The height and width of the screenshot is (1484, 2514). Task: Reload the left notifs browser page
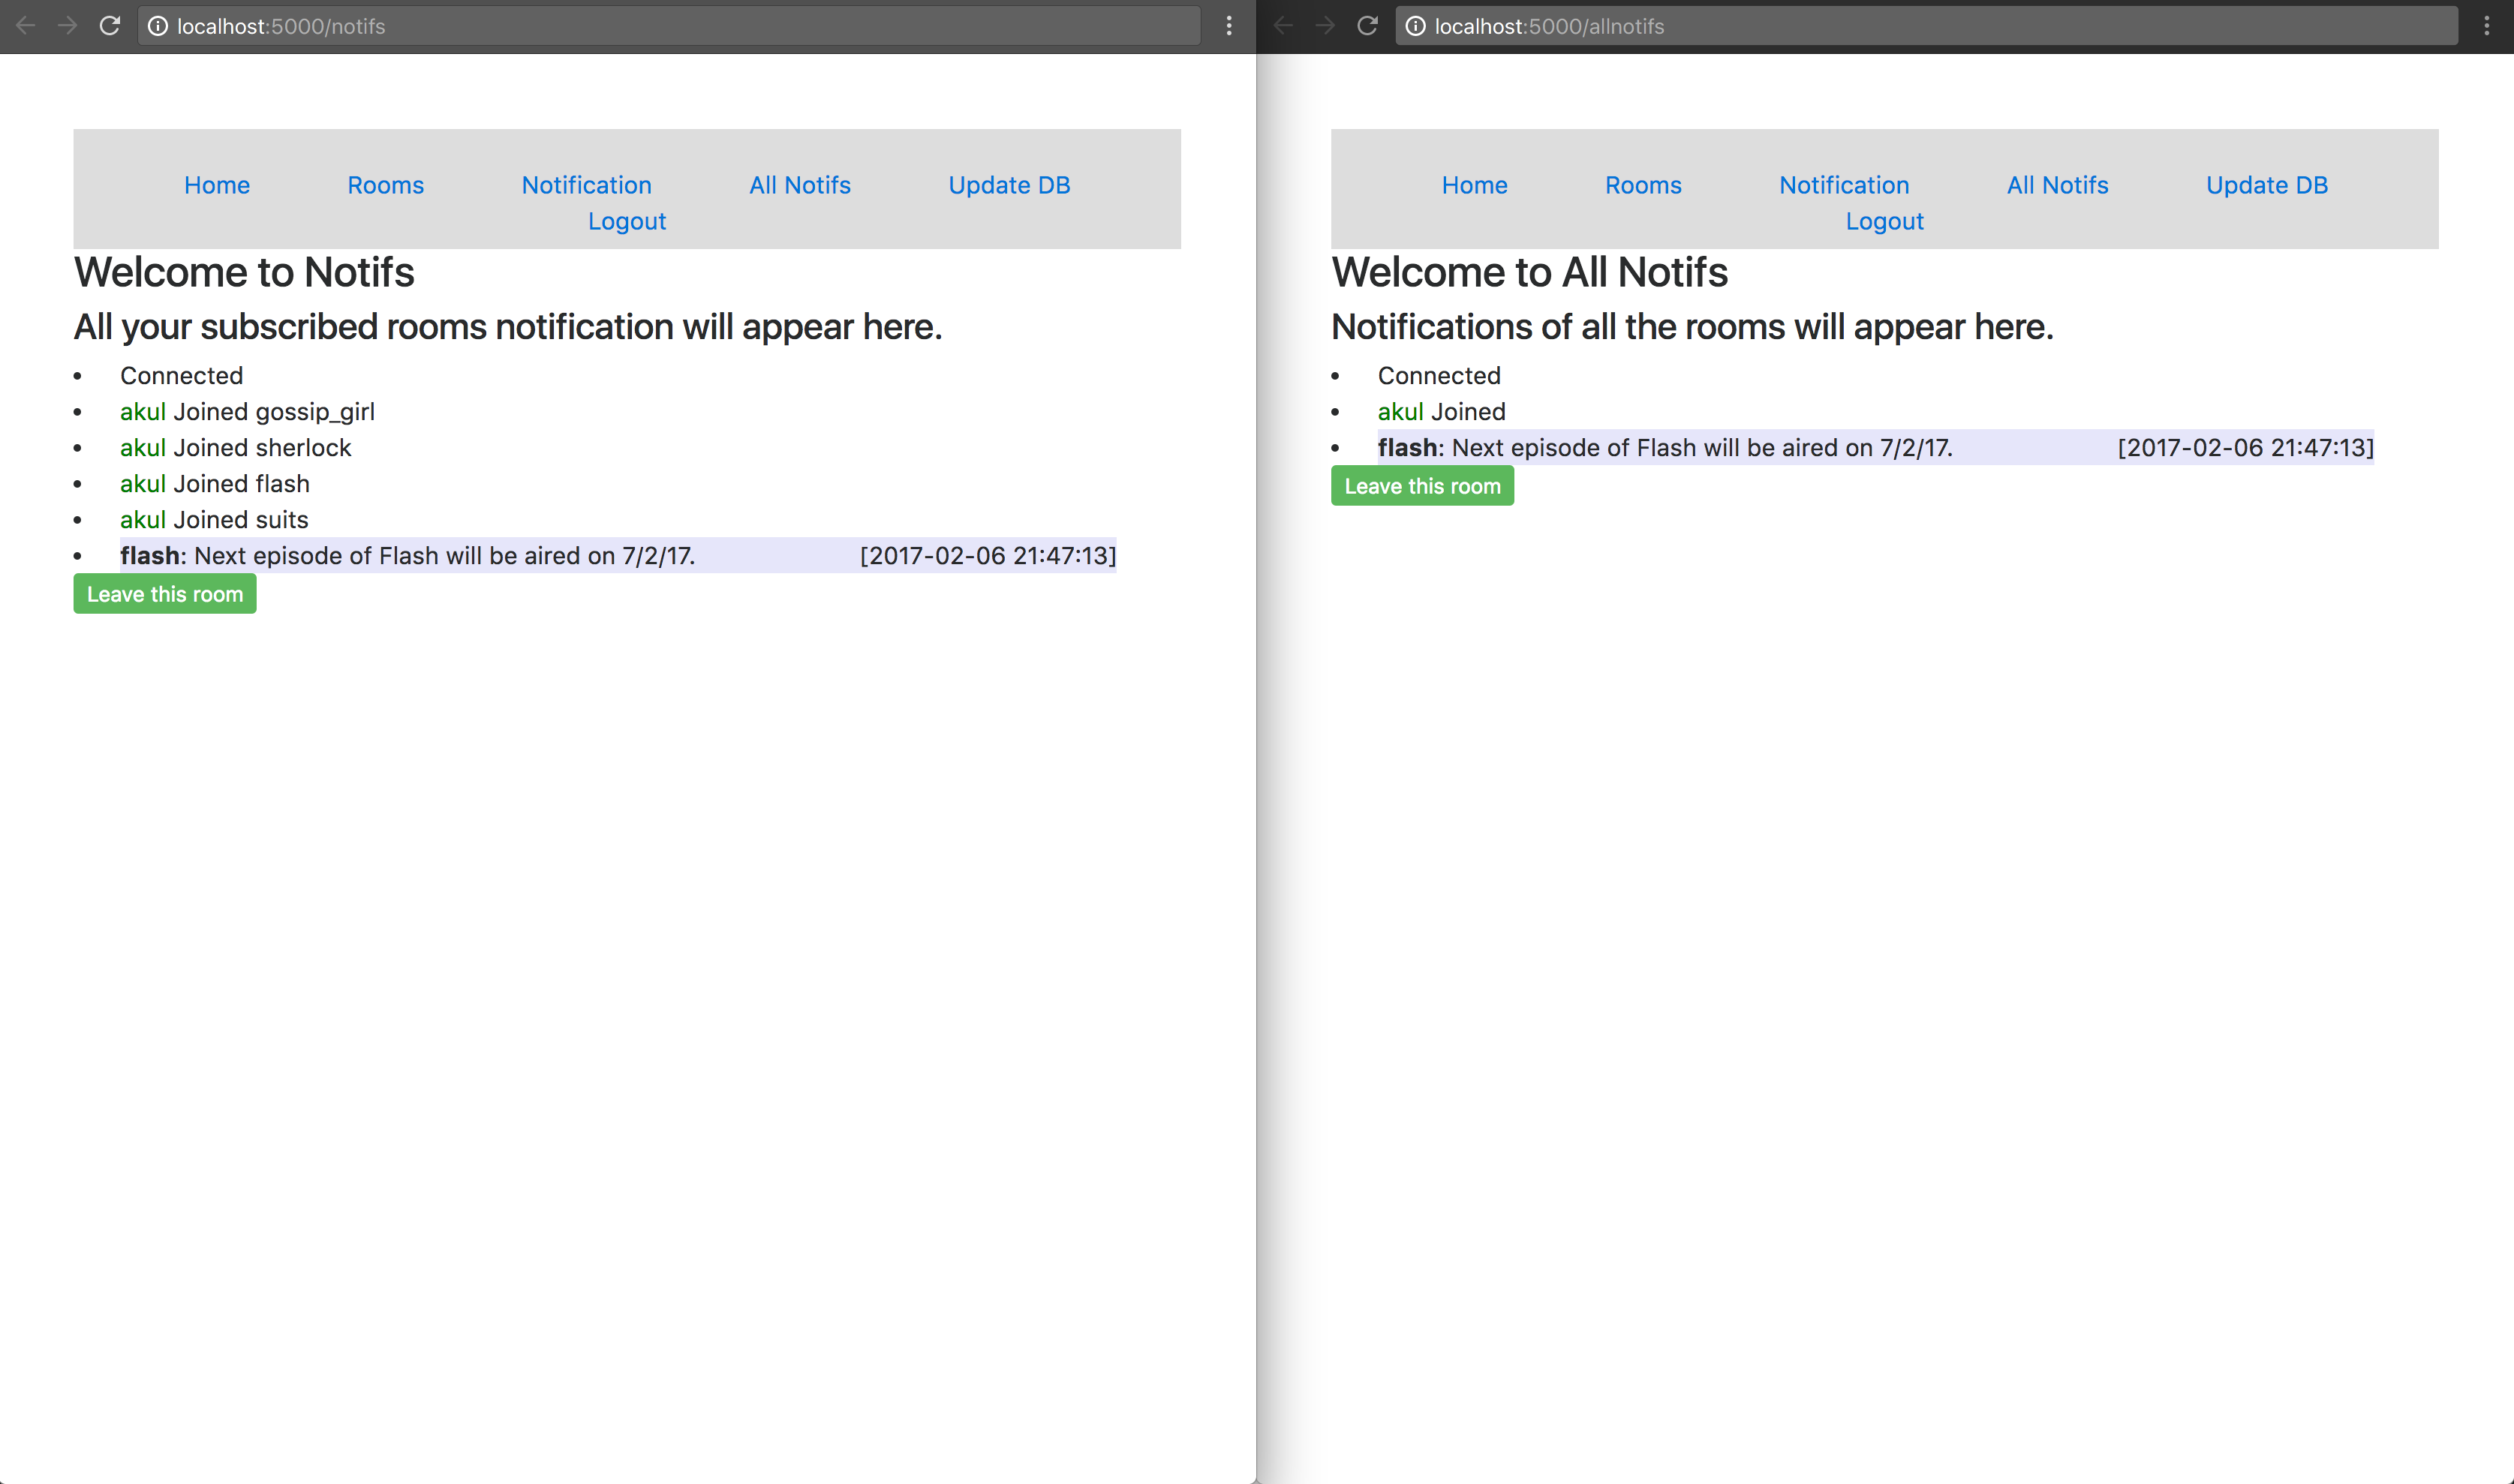pyautogui.click(x=110, y=26)
